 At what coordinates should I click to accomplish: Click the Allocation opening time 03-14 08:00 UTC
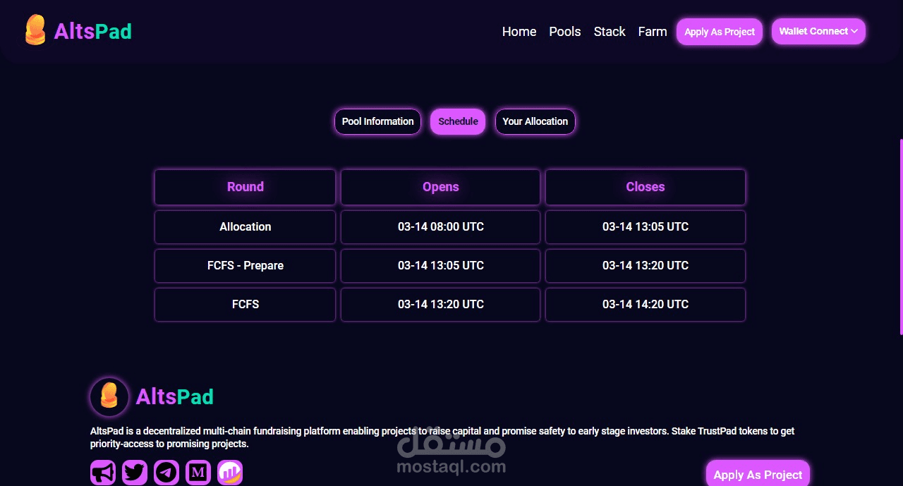tap(441, 227)
